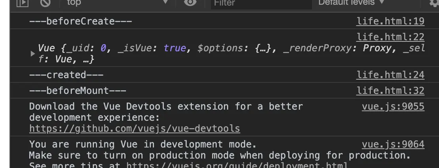Open source link life.html:19
Screen dimensions: 439x168
tap(390, 21)
